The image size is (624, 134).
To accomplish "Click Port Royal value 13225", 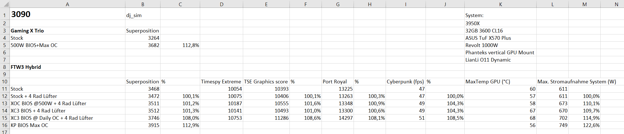I will click(x=338, y=89).
